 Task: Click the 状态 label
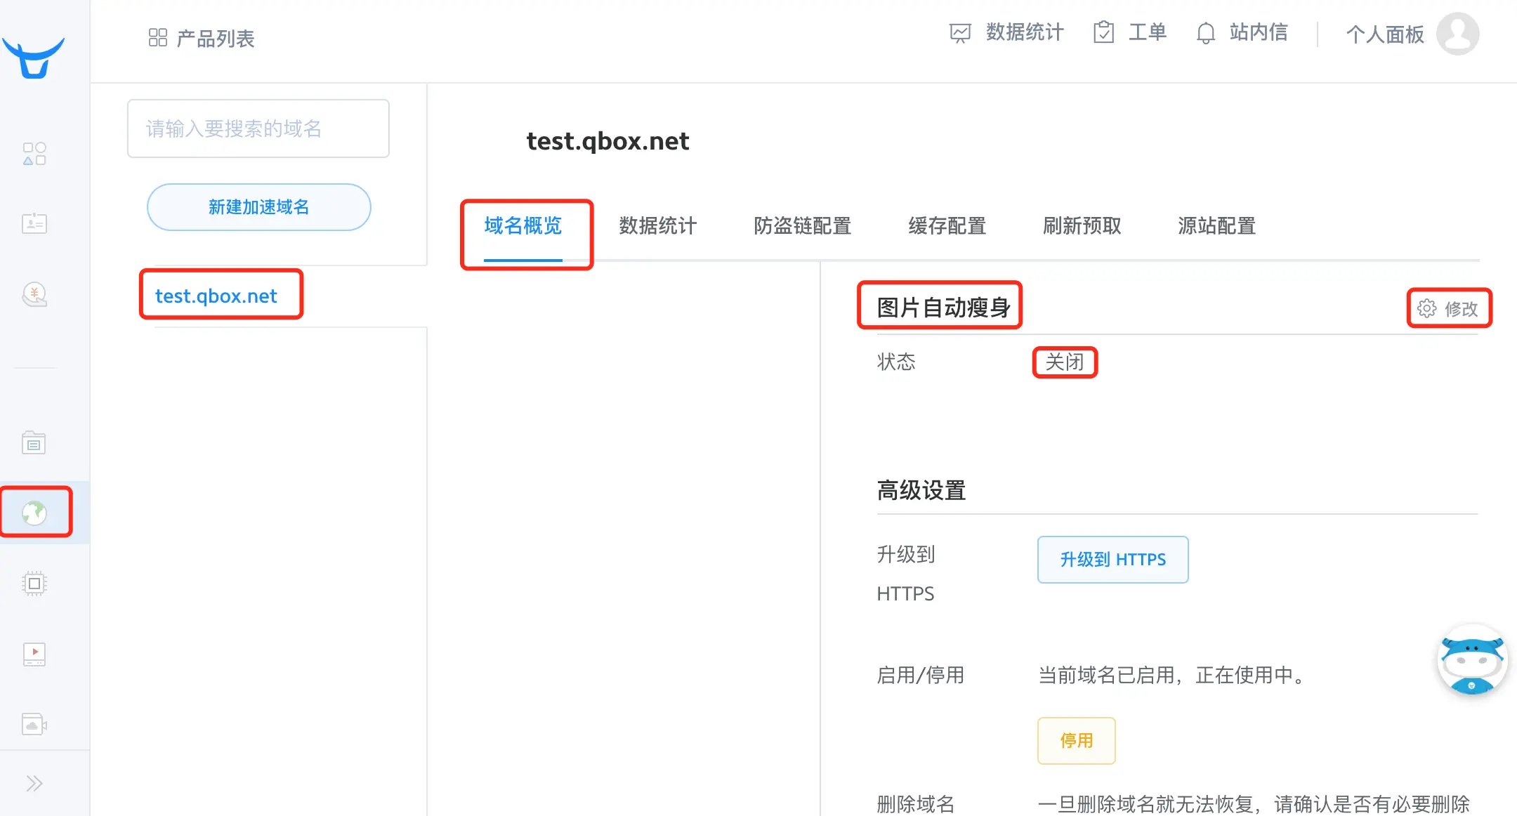[896, 362]
